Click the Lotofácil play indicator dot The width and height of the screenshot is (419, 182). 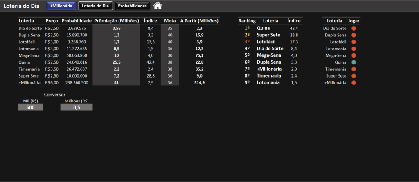point(354,42)
